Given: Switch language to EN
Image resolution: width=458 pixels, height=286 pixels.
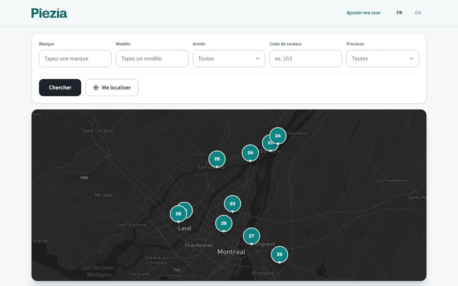Looking at the screenshot, I should coord(418,13).
